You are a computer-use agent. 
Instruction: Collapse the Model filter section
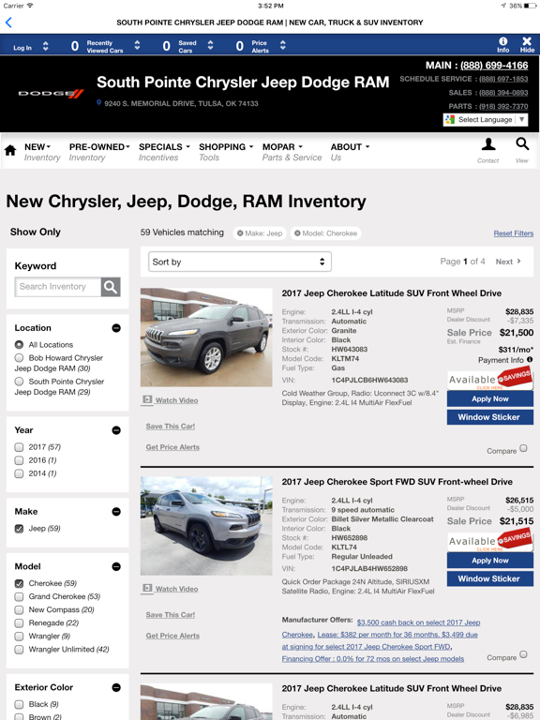116,566
